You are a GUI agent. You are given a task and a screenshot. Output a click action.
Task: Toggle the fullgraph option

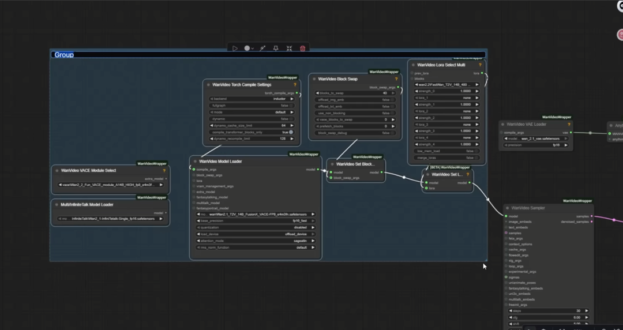coord(252,106)
